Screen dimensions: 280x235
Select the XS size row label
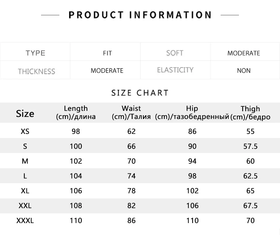25,132
